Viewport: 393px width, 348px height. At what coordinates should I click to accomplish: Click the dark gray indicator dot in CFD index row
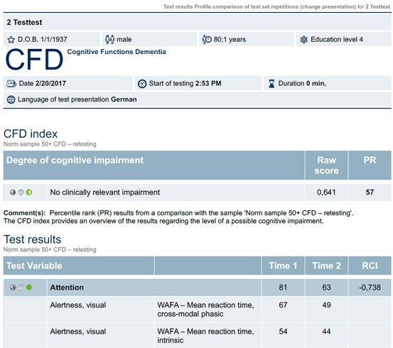[x=13, y=192]
